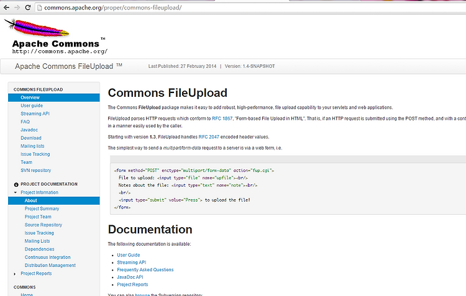Click the Apache Commons feather logo
Screen dimensions: 466x296
point(37,27)
